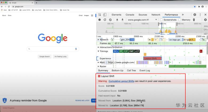The width and height of the screenshot is (208, 112).
Task: Toggle the device toolbar icon
Action: [105, 15]
